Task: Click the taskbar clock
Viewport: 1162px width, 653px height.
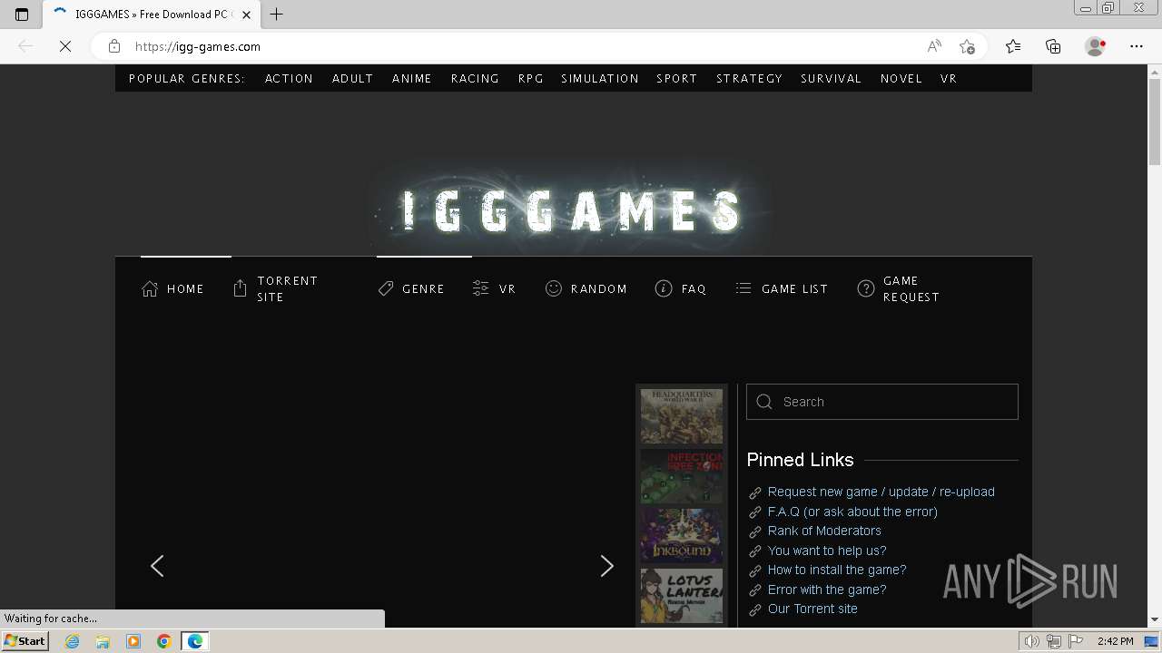Action: (x=1115, y=641)
